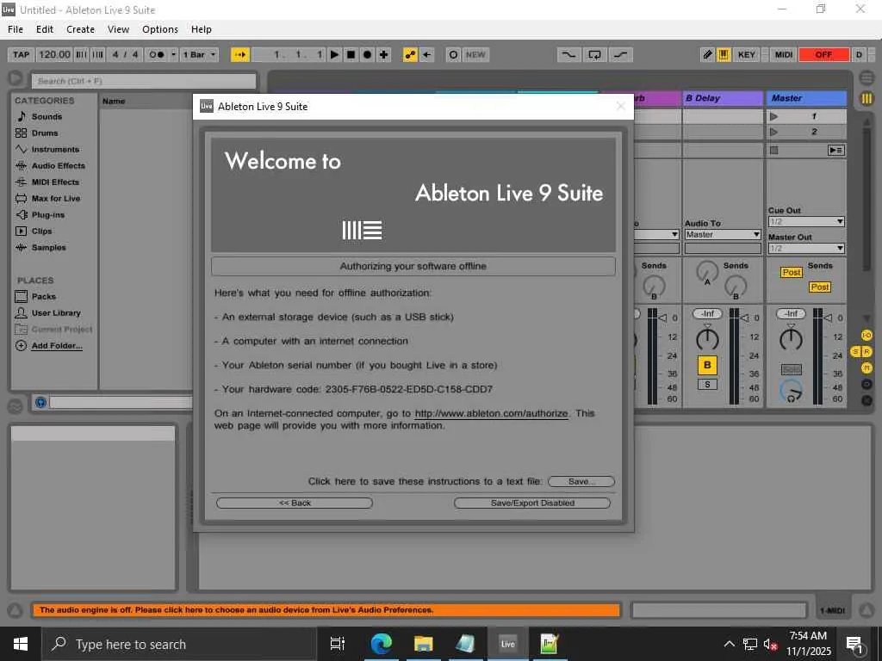This screenshot has width=882, height=661.
Task: Toggle the MIDI Arrangement Overdub plus button
Action: [383, 54]
